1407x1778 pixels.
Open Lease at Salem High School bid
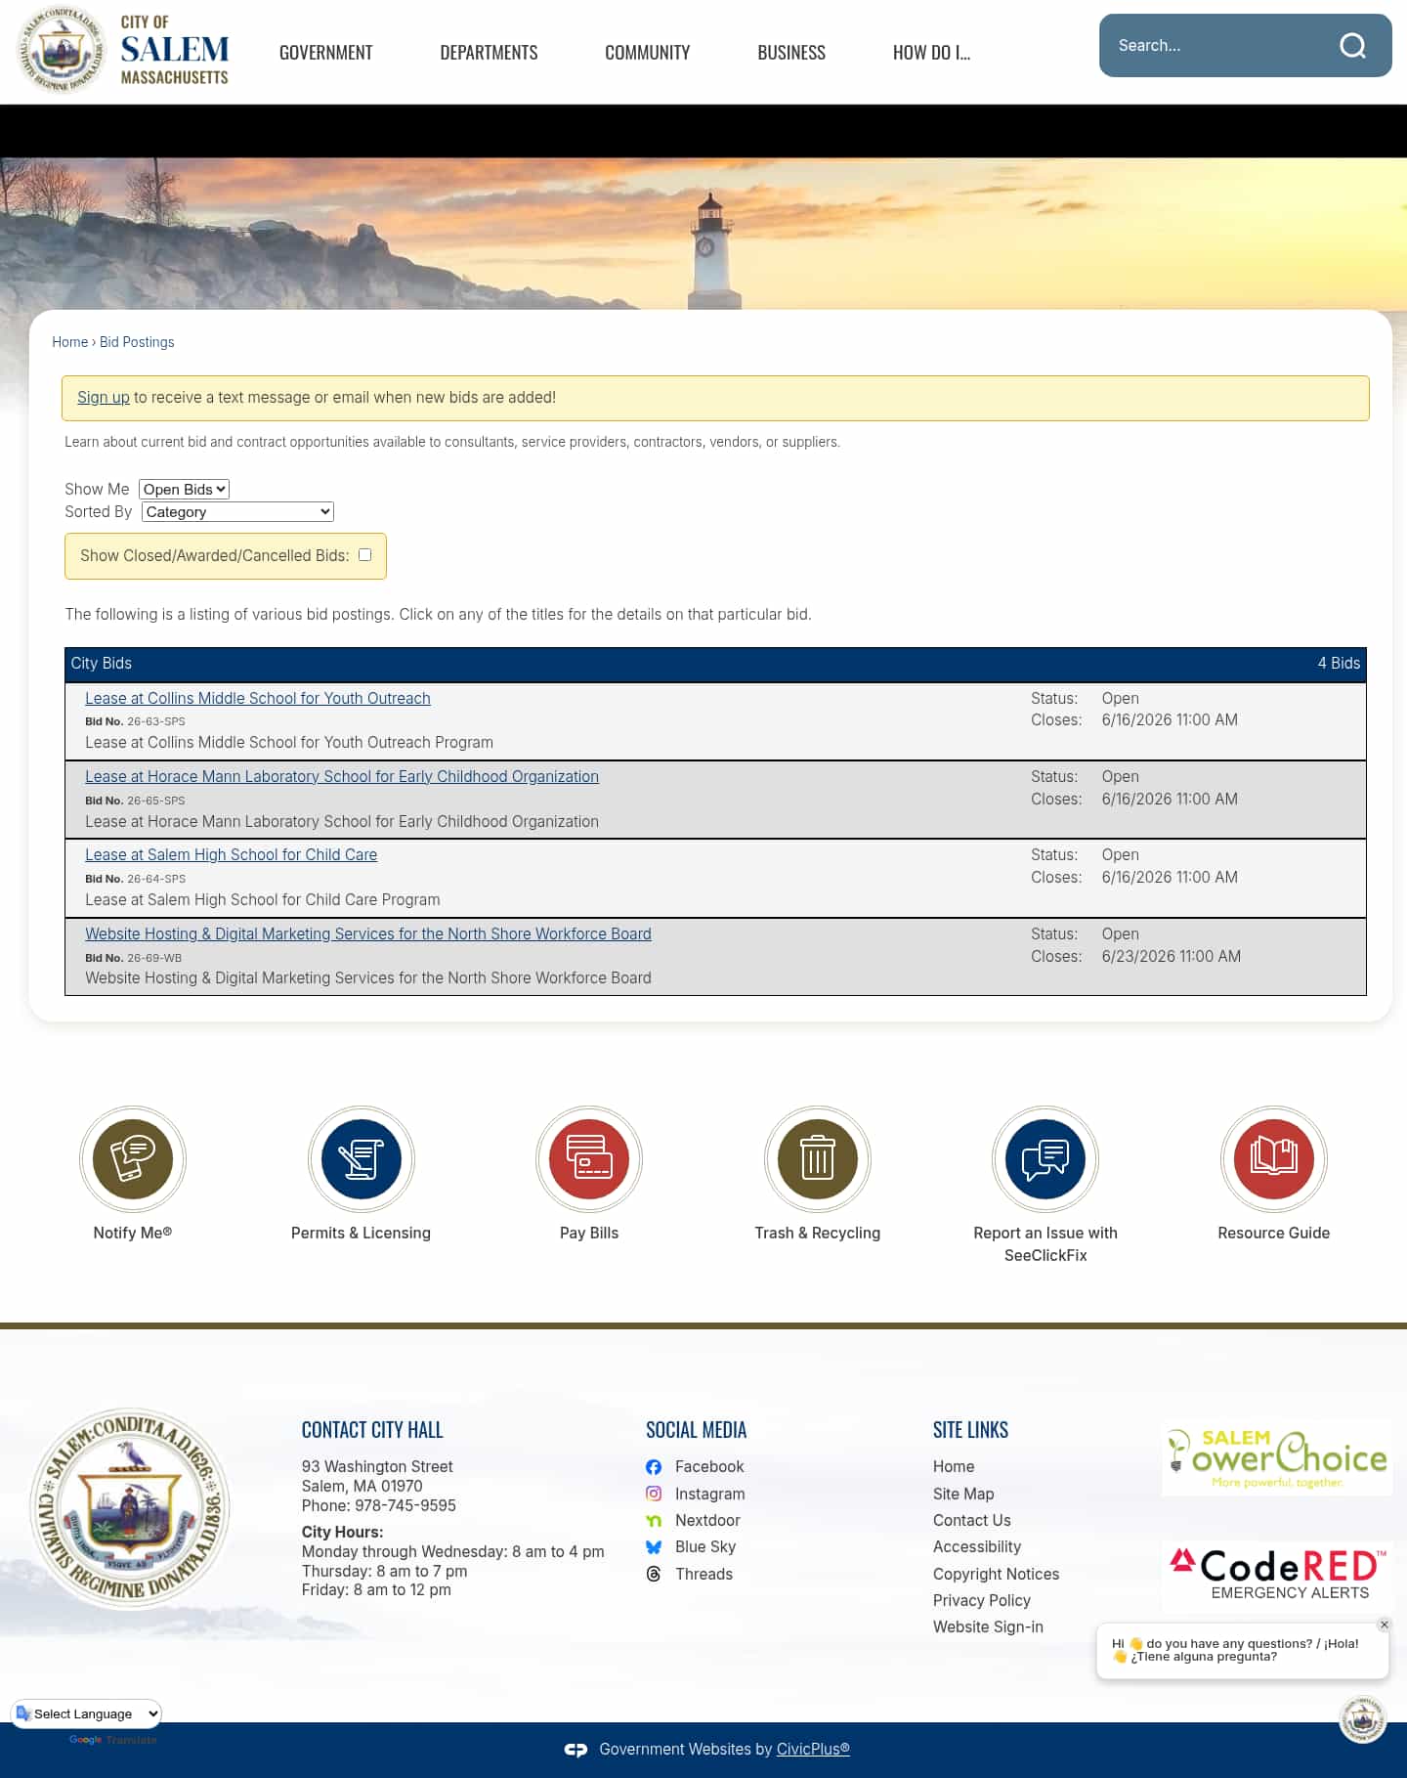point(232,854)
